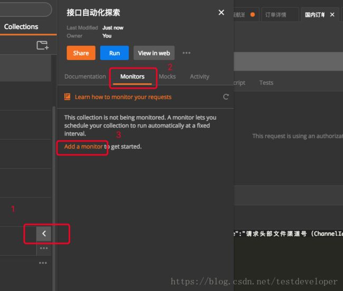Open the Learn how to monitor your requests link
The image size is (343, 291).
point(123,97)
